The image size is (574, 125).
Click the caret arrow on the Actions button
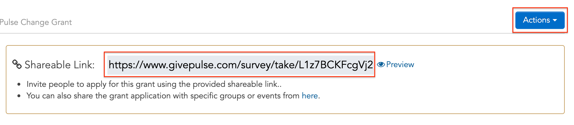(555, 20)
